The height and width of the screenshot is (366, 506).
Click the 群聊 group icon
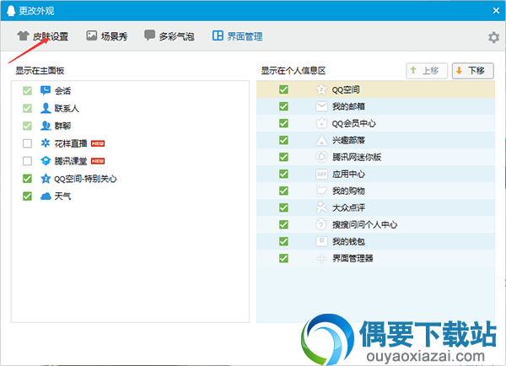pyautogui.click(x=46, y=126)
